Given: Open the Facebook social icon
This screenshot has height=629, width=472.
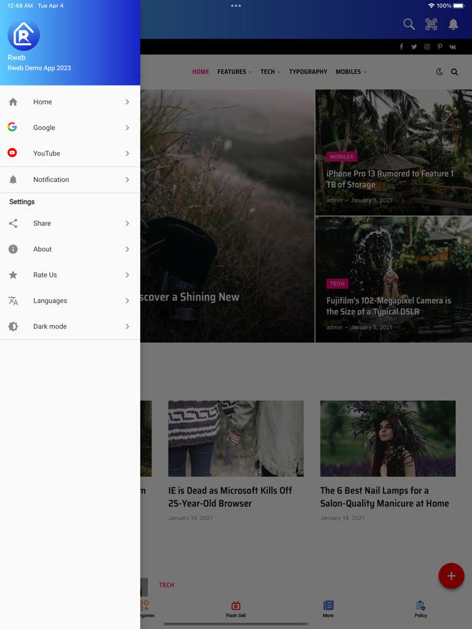Looking at the screenshot, I should 401,46.
